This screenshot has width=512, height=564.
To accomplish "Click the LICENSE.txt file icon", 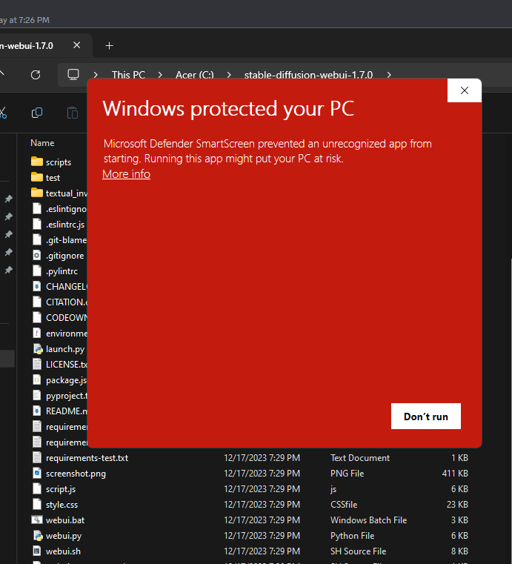I will point(37,364).
